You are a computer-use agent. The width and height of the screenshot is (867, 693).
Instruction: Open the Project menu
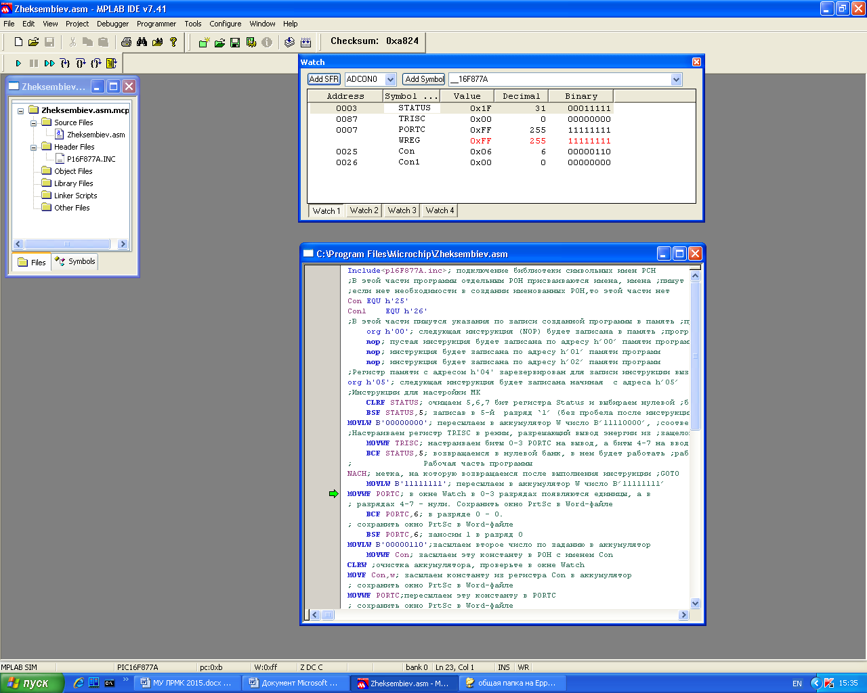click(x=77, y=24)
